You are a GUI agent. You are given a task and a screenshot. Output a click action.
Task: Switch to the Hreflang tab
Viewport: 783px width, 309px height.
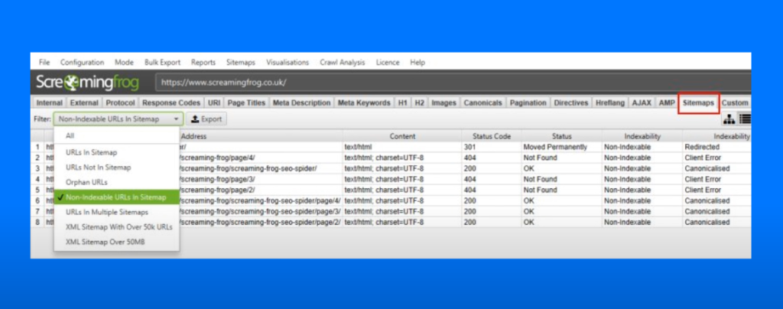(x=610, y=102)
